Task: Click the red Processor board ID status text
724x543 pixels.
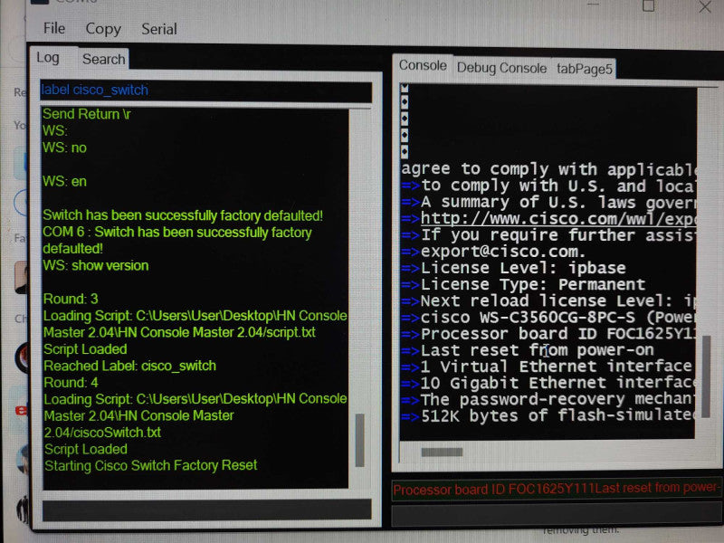Action: (557, 489)
